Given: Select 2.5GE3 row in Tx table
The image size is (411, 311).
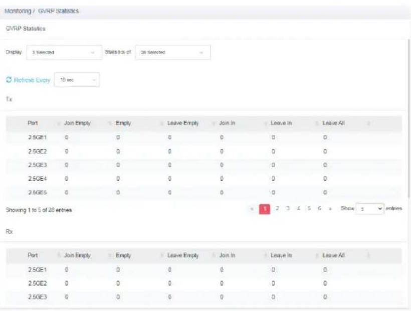Looking at the screenshot, I should pyautogui.click(x=203, y=165).
